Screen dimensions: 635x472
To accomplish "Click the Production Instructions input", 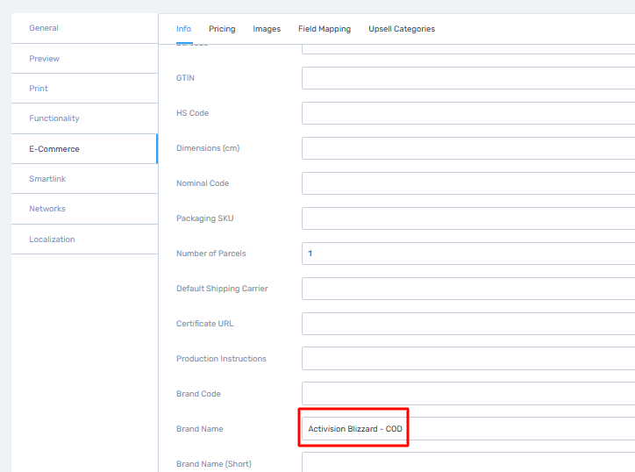I will coord(467,359).
